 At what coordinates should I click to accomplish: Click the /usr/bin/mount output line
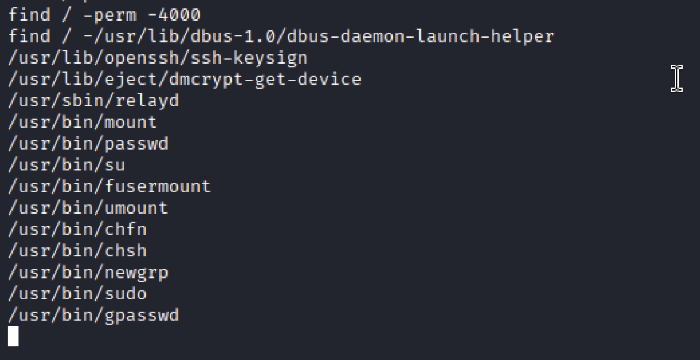[x=83, y=122]
